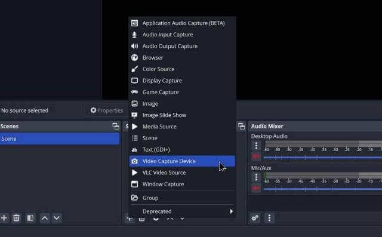
Task: Open Mic/Aux three-dot options menu
Action: pos(256,177)
